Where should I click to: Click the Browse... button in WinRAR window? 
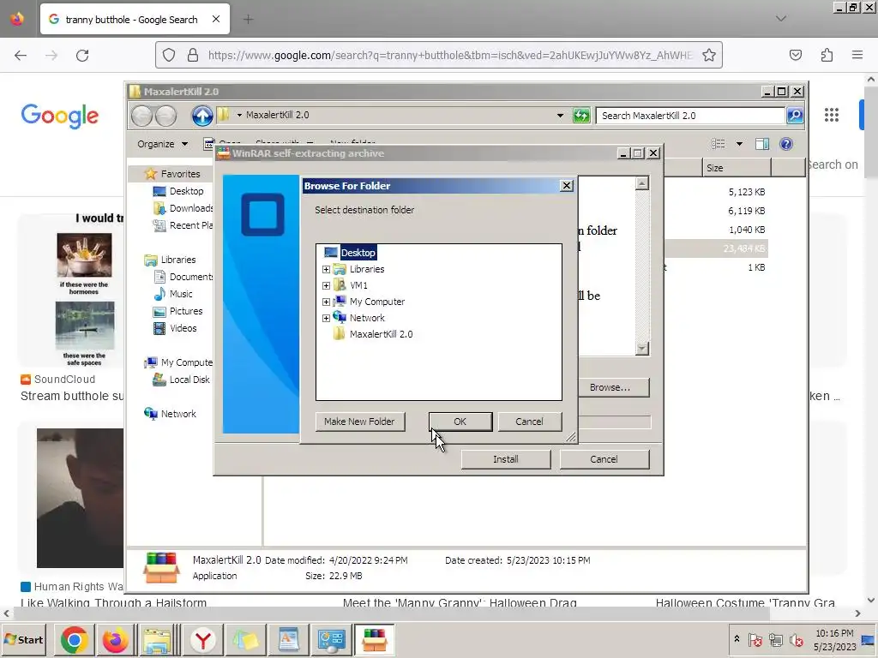click(x=610, y=387)
